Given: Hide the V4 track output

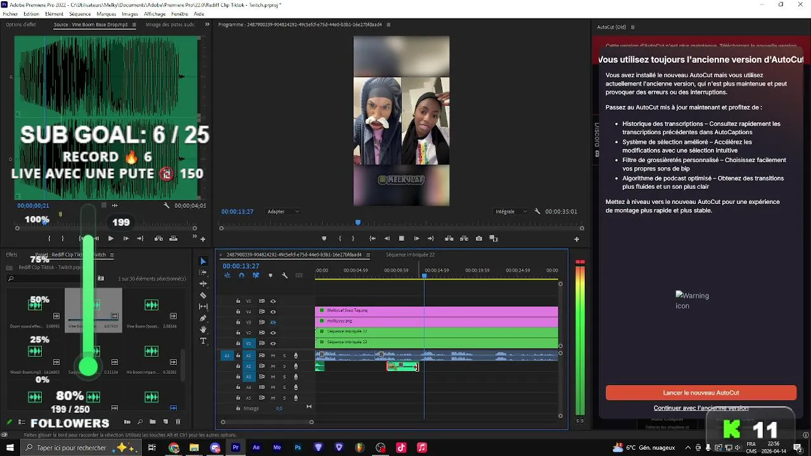Looking at the screenshot, I should (x=273, y=312).
